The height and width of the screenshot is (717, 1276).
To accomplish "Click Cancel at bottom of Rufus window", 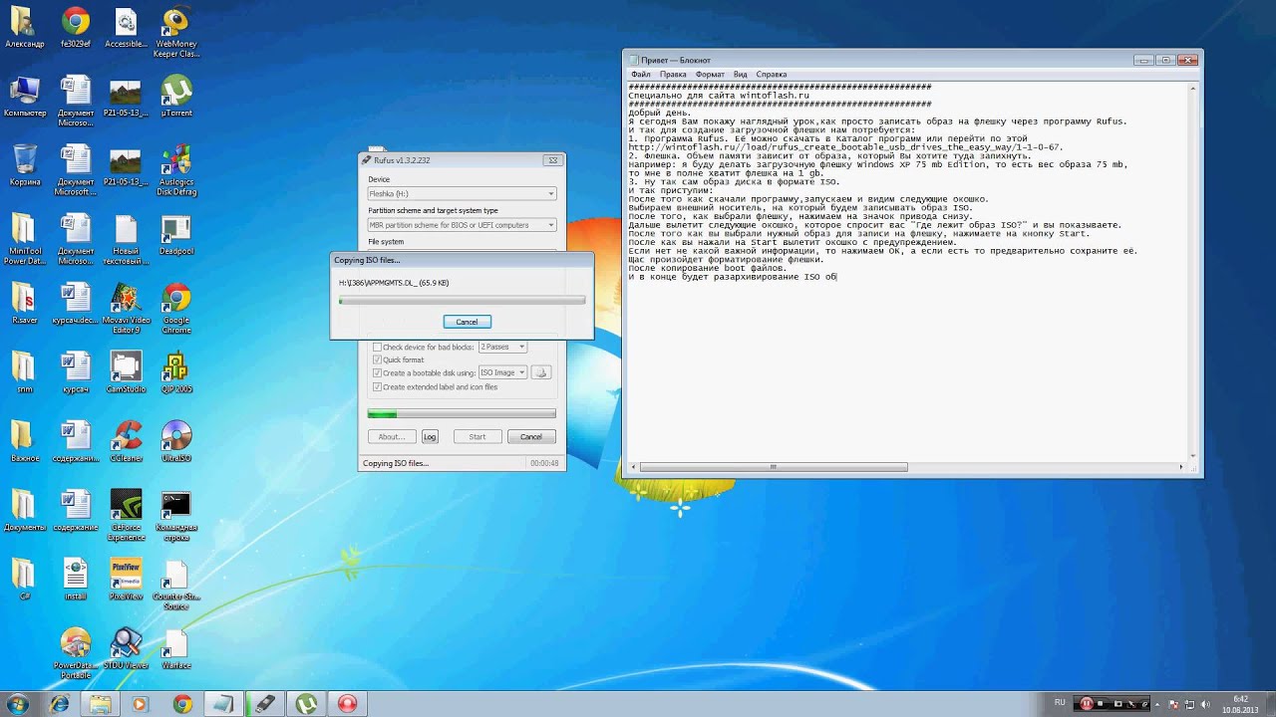I will (x=531, y=436).
